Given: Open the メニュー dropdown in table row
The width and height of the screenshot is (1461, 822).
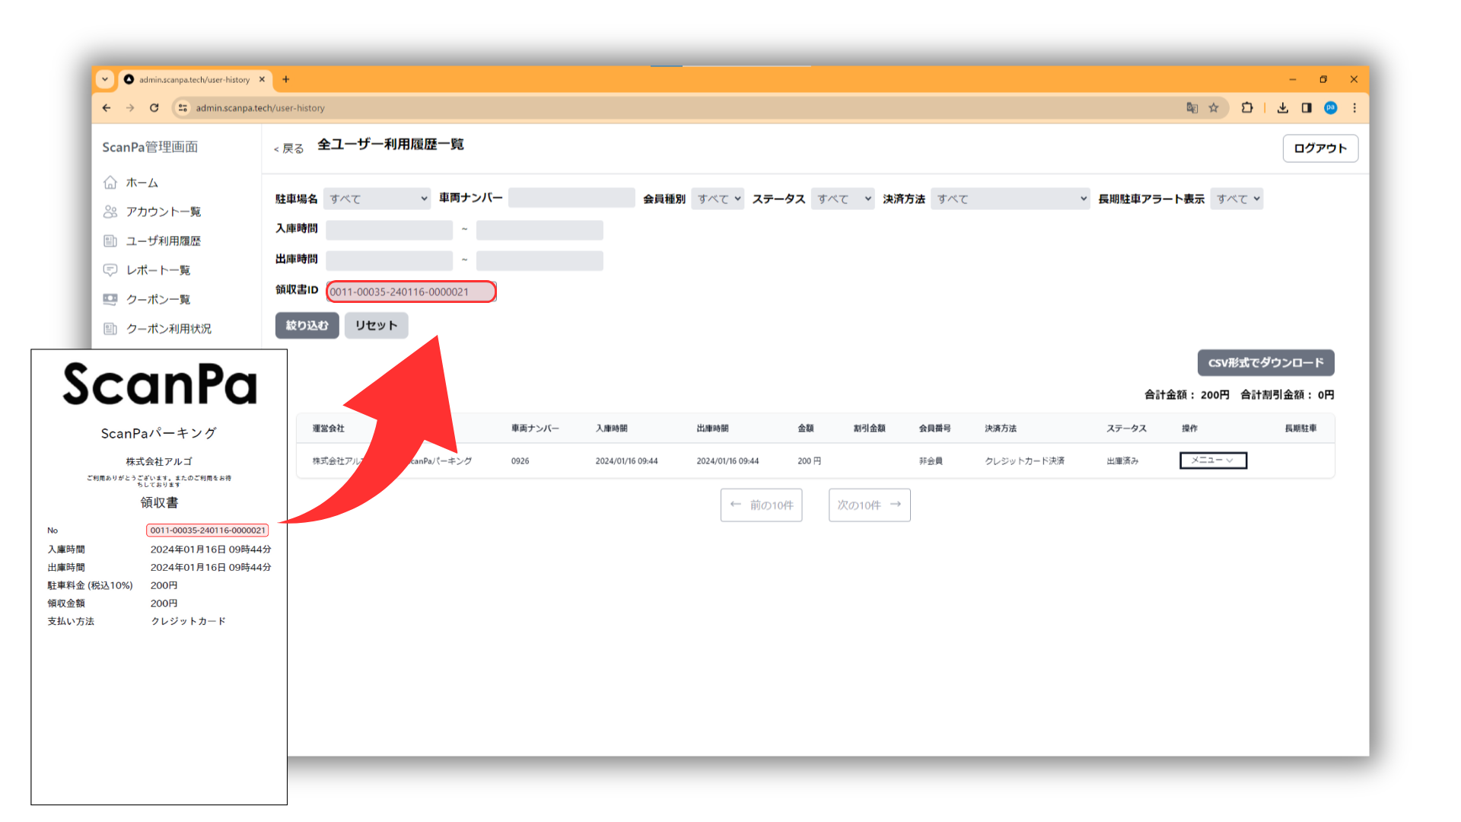Looking at the screenshot, I should click(1213, 460).
